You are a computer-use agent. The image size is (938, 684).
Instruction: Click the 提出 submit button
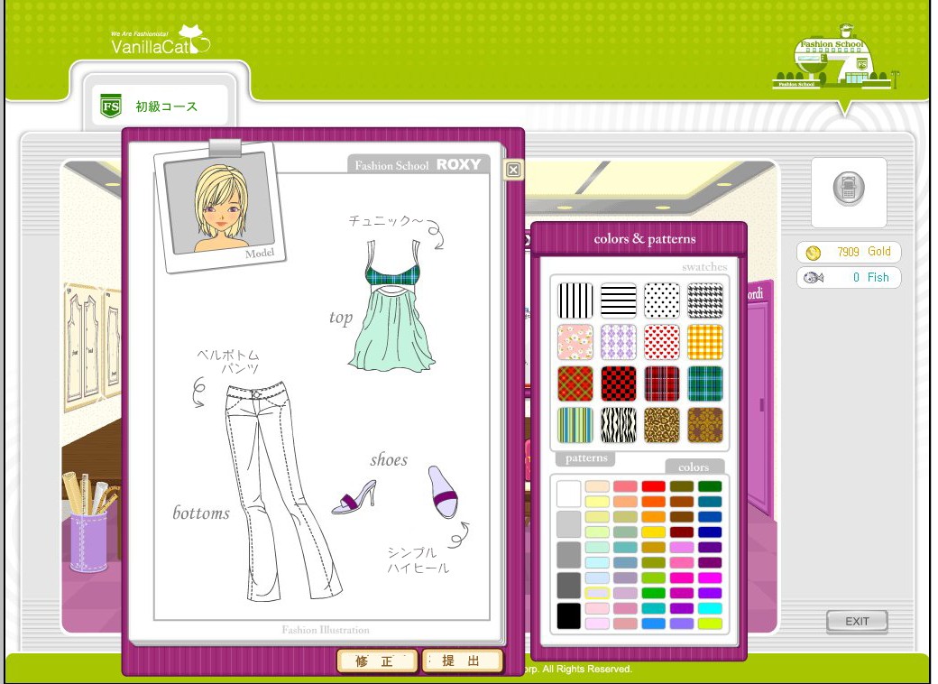[x=463, y=661]
